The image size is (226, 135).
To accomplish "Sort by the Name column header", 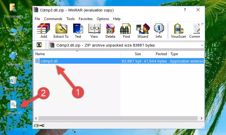I will click(x=77, y=54).
